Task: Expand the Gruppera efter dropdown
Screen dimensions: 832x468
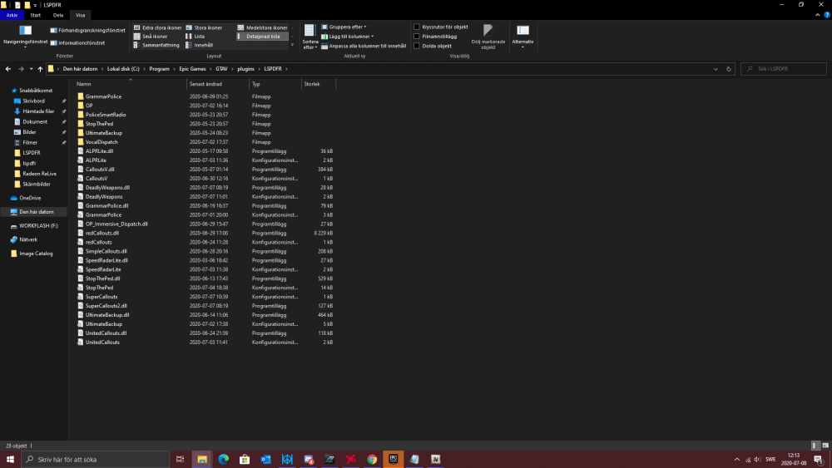Action: pyautogui.click(x=346, y=27)
